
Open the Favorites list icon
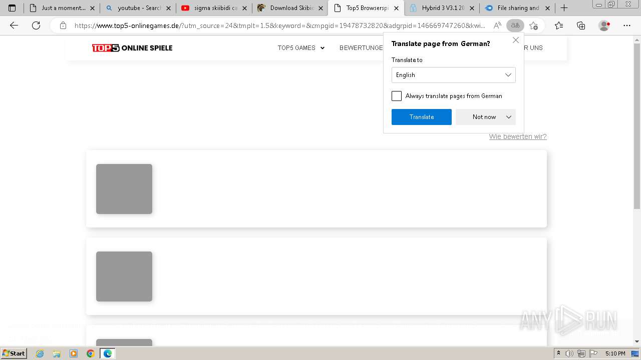coord(559,25)
